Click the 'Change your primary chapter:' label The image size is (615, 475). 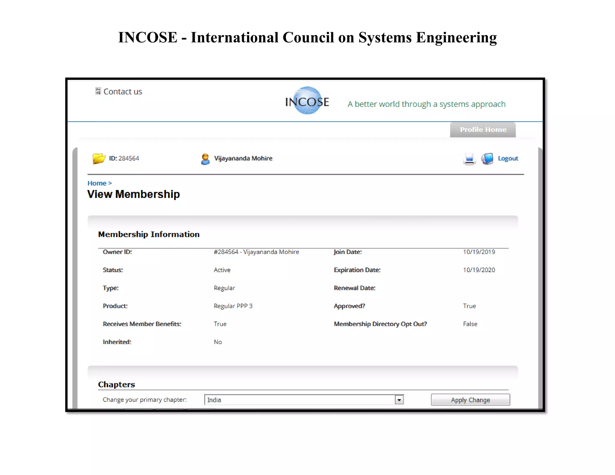point(145,400)
